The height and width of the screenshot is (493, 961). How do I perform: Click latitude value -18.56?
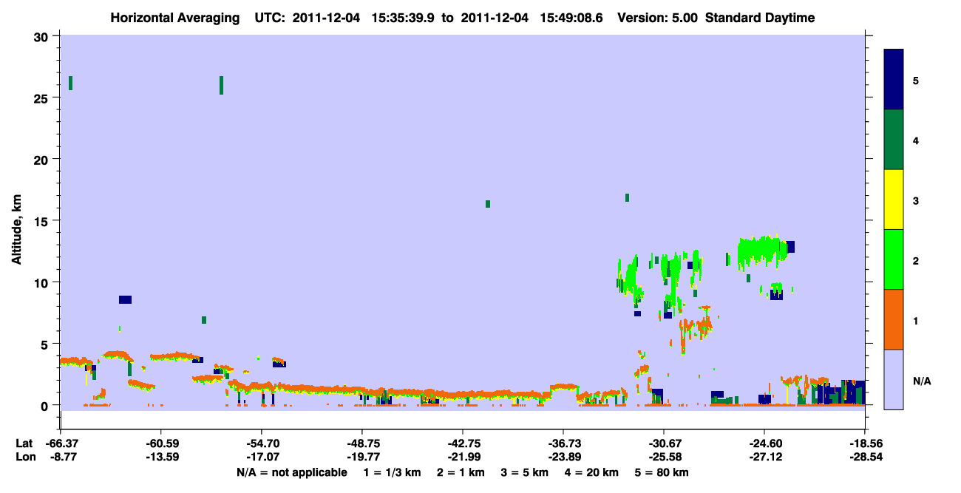(x=865, y=443)
